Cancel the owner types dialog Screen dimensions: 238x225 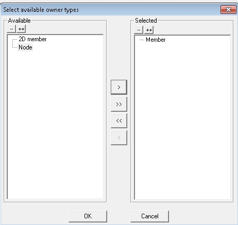coord(149,216)
